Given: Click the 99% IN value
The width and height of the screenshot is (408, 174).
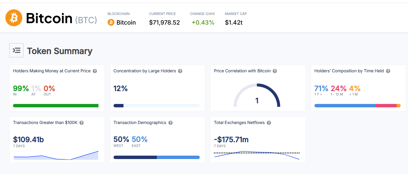Looking at the screenshot, I should coord(21,88).
